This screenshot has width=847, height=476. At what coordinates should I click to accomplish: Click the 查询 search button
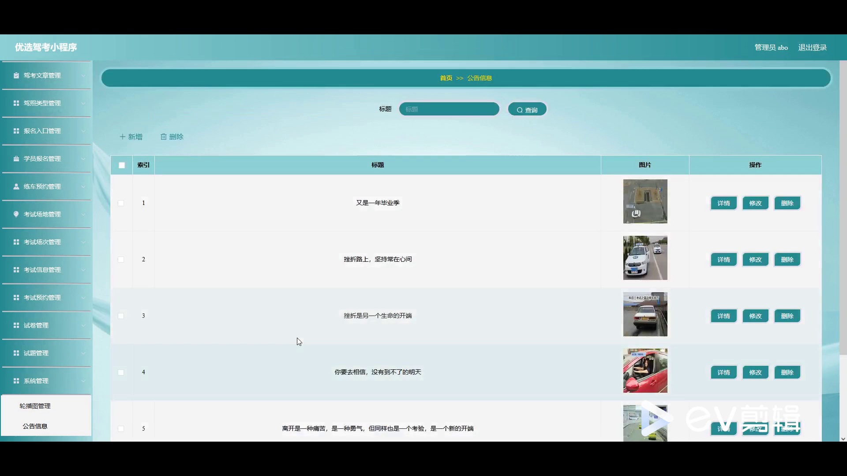527,109
